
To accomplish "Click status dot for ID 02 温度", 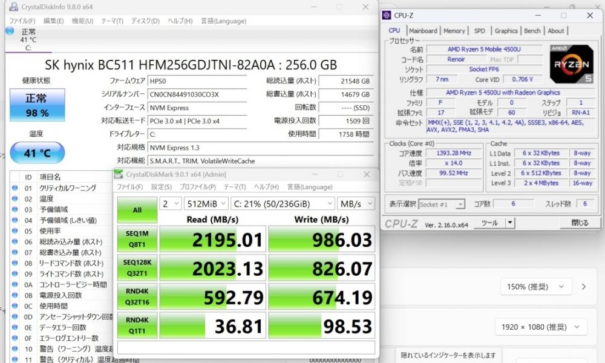I will (x=15, y=198).
